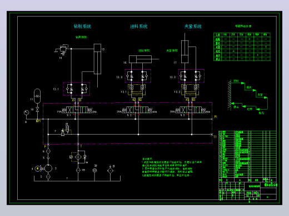Click the electric motor symbol labeled 4
The height and width of the screenshot is (216, 289).
pyautogui.click(x=38, y=168)
